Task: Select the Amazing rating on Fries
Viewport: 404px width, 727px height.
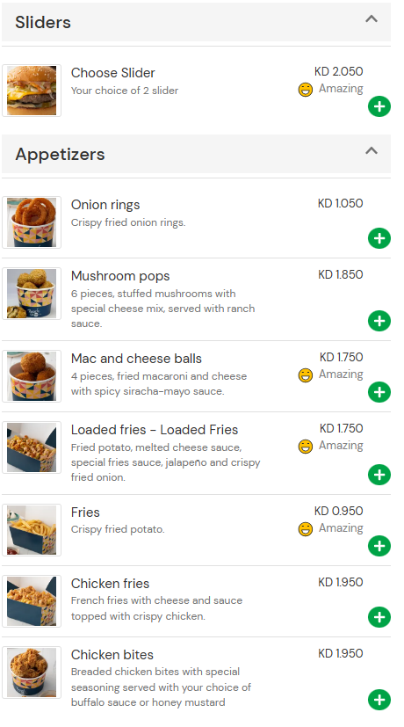Action: click(331, 528)
